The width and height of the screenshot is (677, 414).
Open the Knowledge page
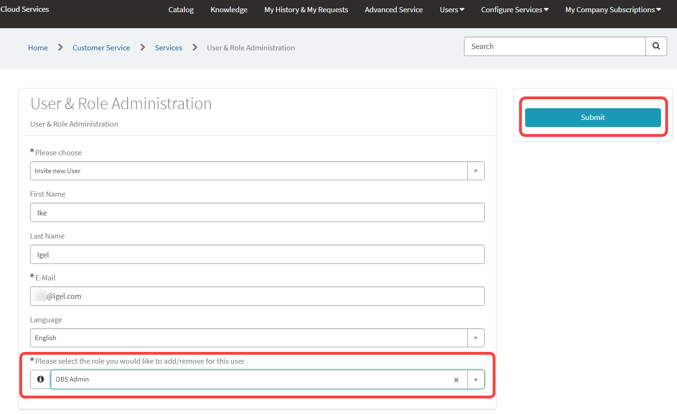pos(229,10)
